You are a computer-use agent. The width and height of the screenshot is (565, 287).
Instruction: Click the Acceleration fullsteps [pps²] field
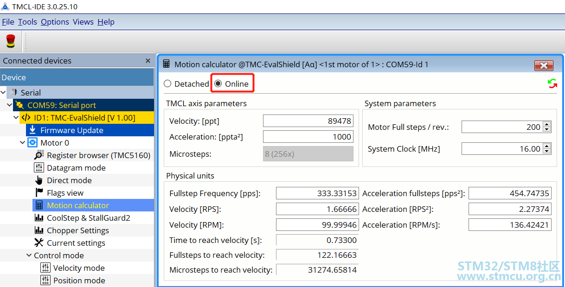[x=510, y=193]
